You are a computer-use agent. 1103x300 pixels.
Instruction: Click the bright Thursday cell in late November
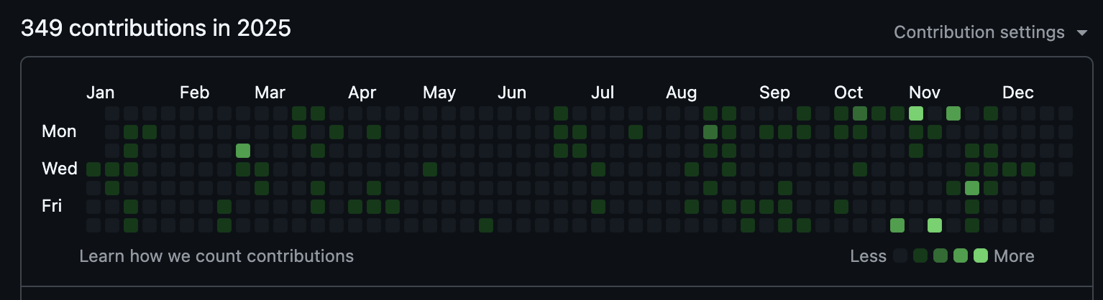(x=972, y=188)
